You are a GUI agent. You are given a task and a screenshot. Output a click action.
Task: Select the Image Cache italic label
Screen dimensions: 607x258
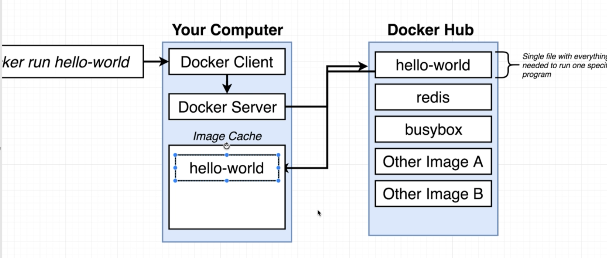[x=227, y=136]
